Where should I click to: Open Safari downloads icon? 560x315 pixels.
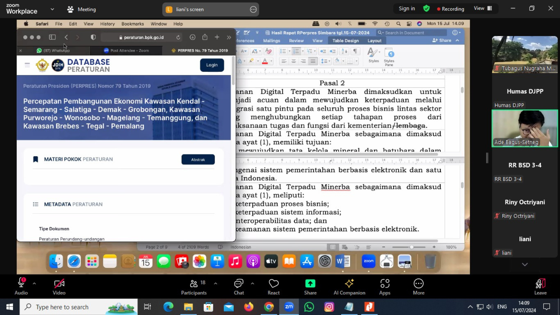[192, 37]
